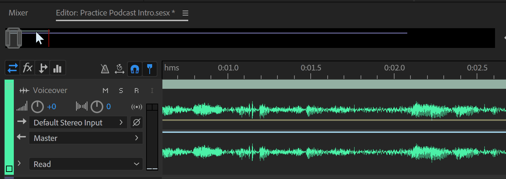Viewport: 506px width, 179px height.
Task: Show Inputs/Outputs track controls
Action: 13,68
